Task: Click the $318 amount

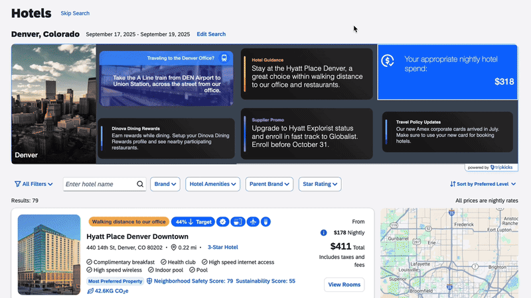Action: pos(504,81)
